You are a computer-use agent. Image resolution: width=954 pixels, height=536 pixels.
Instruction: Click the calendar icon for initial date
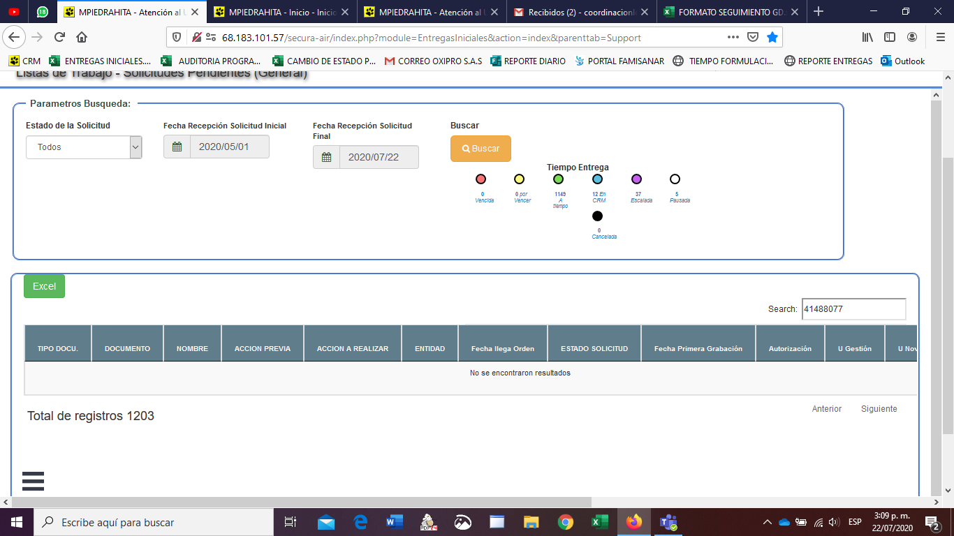tap(177, 147)
